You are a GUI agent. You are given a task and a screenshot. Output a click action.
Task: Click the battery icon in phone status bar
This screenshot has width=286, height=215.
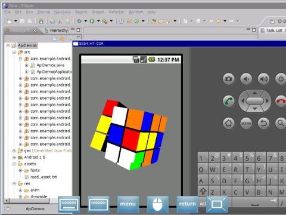pos(152,59)
